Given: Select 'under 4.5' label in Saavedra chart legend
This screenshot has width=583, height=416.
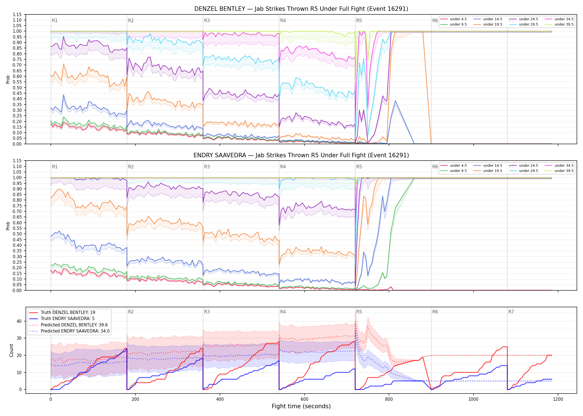Looking at the screenshot, I should click(458, 166).
